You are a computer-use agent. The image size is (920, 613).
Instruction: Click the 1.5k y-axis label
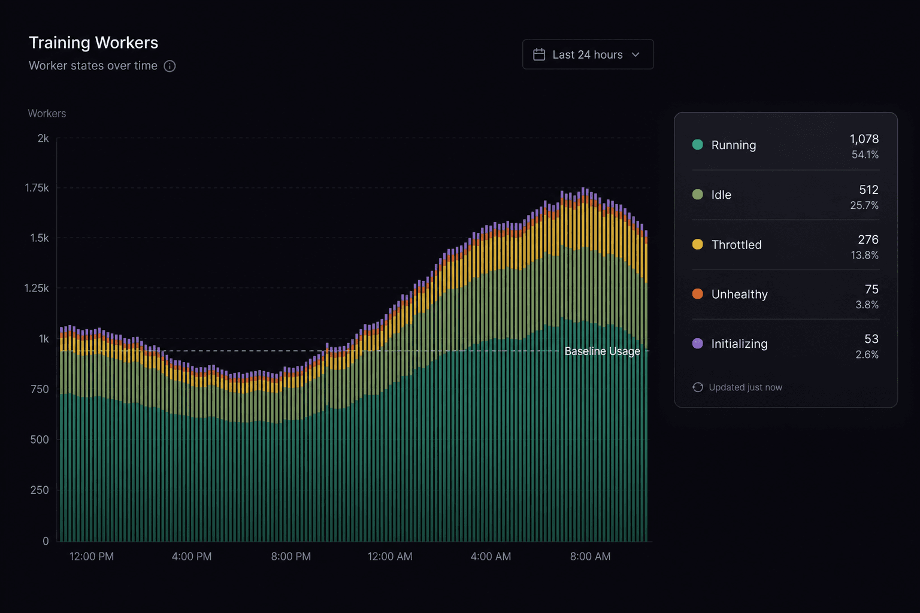click(40, 238)
